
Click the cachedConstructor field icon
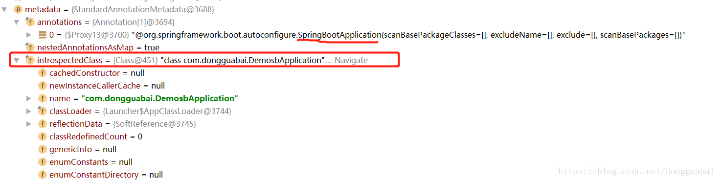coord(43,73)
